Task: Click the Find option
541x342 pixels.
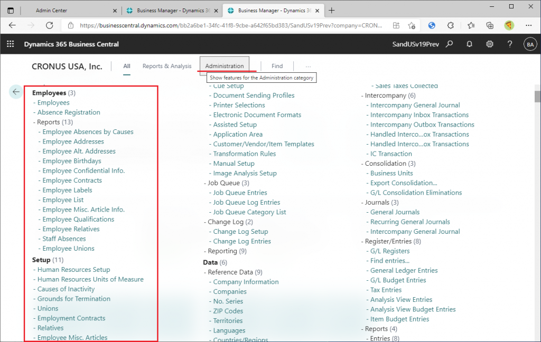Action: point(277,66)
